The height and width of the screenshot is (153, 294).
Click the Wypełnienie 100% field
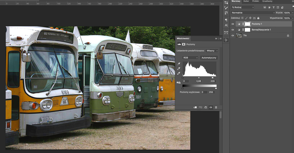pyautogui.click(x=287, y=18)
